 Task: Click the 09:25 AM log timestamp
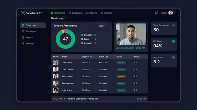[x=141, y=99]
